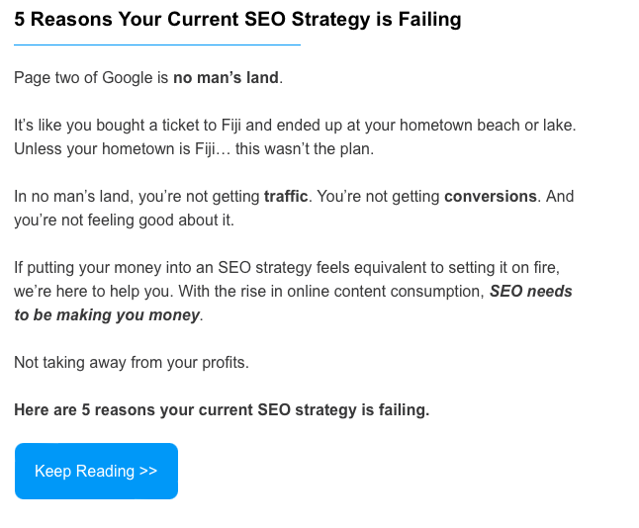Image resolution: width=639 pixels, height=528 pixels.
Task: Click the phrase "setting it on fire"
Action: (x=513, y=267)
